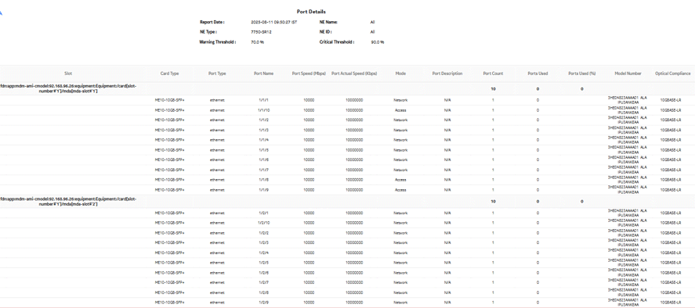Click port name 1/2/4

(x=264, y=252)
